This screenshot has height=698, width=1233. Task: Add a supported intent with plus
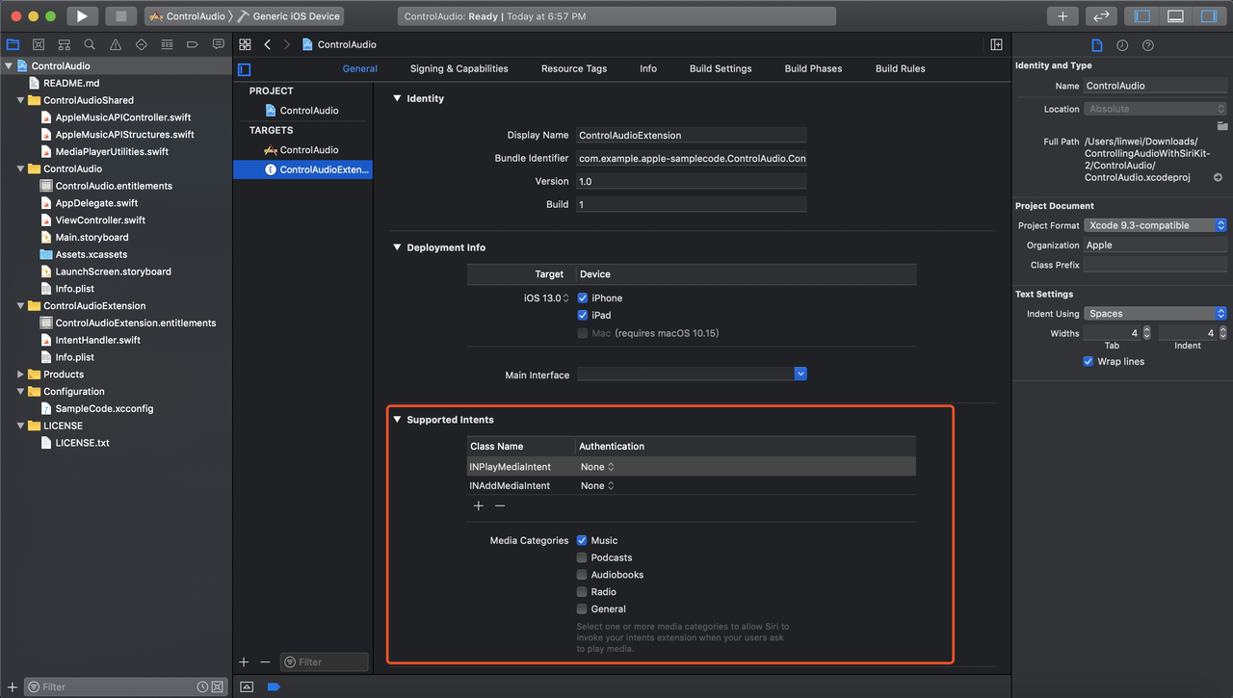[x=479, y=506]
